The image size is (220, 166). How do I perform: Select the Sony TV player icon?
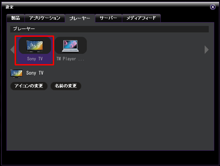pos(35,46)
